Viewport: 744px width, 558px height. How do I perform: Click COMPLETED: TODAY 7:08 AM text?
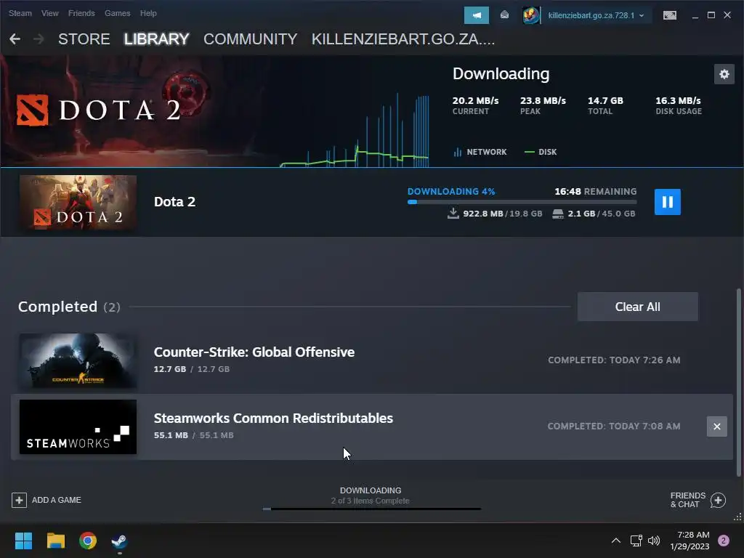point(614,426)
